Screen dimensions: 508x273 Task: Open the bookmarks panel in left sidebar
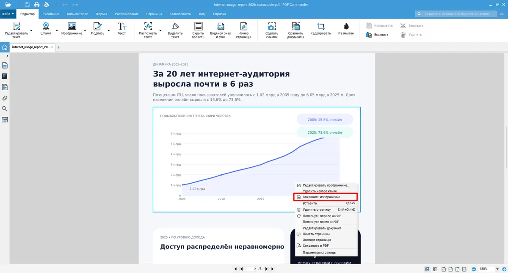click(x=5, y=76)
